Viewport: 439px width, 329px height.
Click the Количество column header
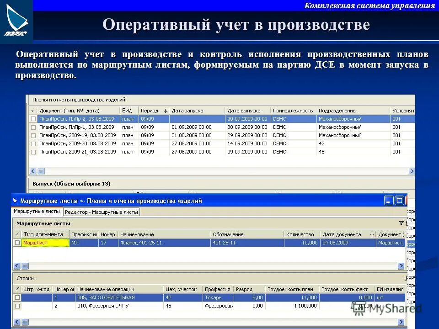(x=300, y=234)
